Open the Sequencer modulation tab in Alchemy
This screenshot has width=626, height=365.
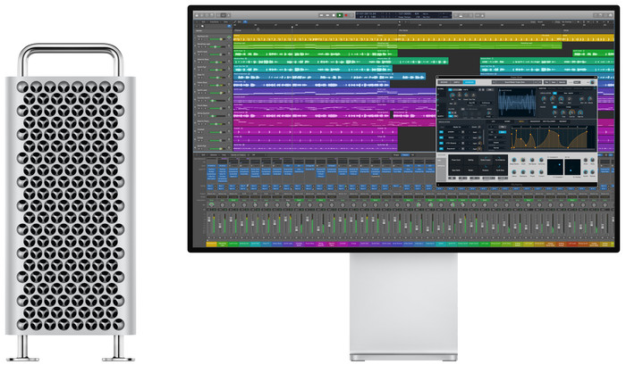[535, 121]
